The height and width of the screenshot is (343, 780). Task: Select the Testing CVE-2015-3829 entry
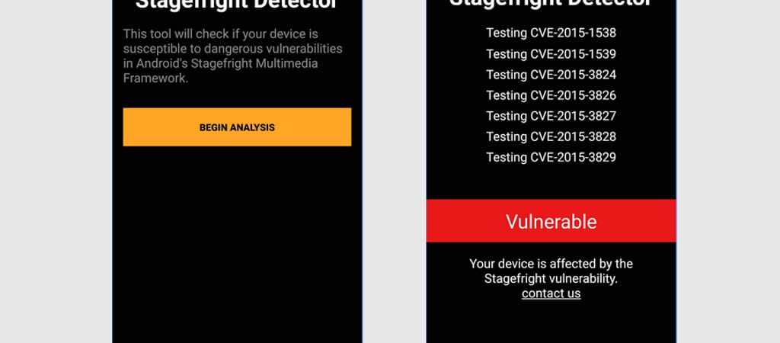[x=551, y=157]
